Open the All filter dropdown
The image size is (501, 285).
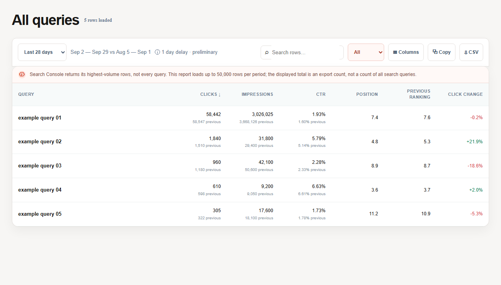pos(366,52)
